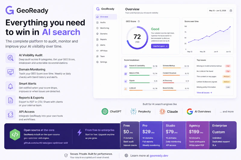The image size is (241, 160).
Task: Open Reports in the dashboard sidebar
Action: 106,39
